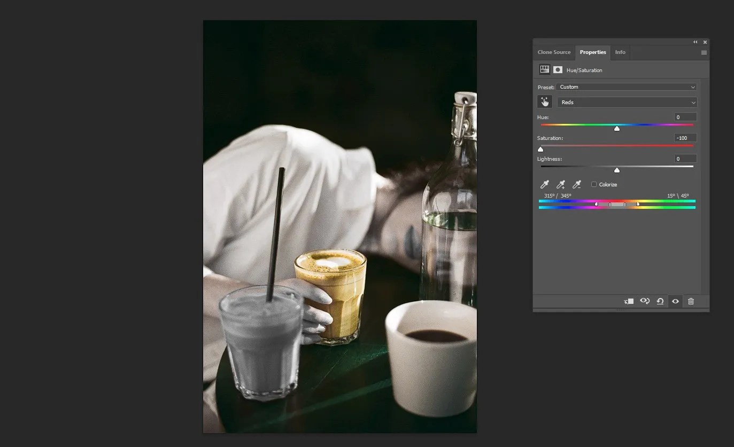Image resolution: width=734 pixels, height=447 pixels.
Task: Open the Preset dropdown showing Custom
Action: [x=626, y=87]
